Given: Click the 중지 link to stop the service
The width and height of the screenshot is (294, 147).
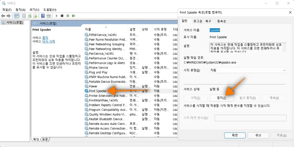Looking at the screenshot, I should (x=45, y=37).
